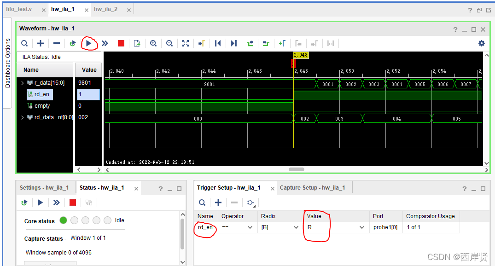Stop trigger in the Status panel

73,202
